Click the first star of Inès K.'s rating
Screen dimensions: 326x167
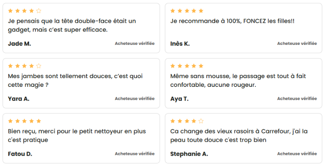coord(173,11)
